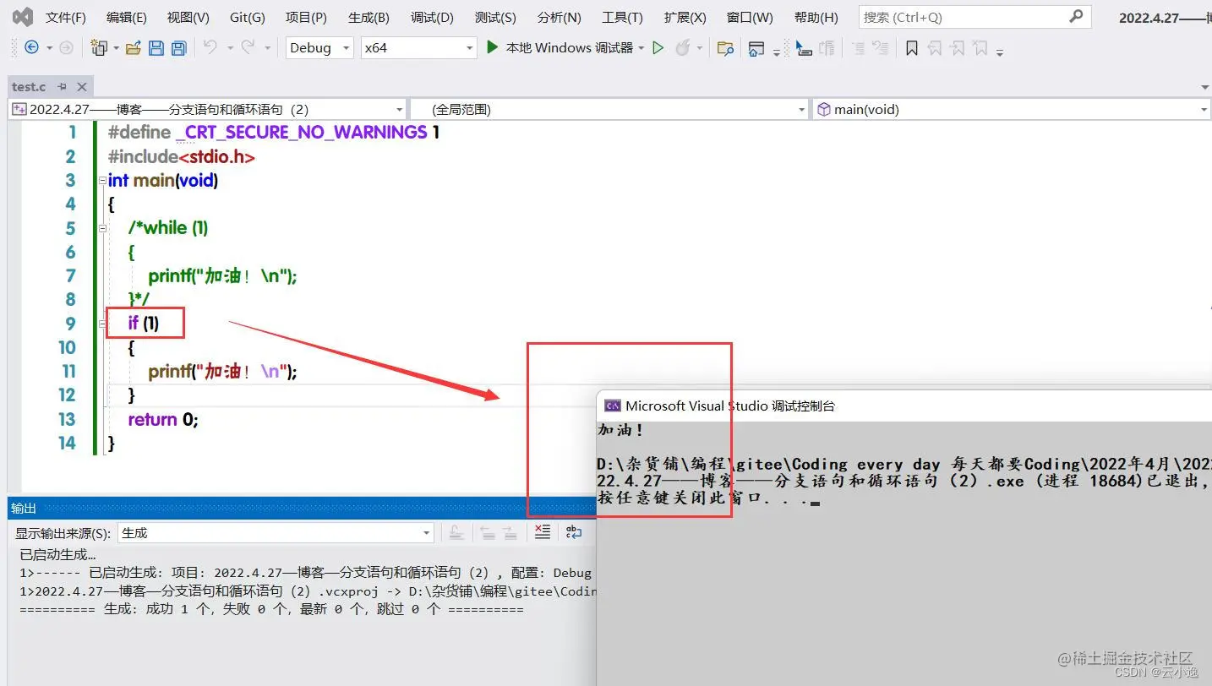The width and height of the screenshot is (1212, 686).
Task: Click the code line 'return 0;'
Action: pos(163,419)
